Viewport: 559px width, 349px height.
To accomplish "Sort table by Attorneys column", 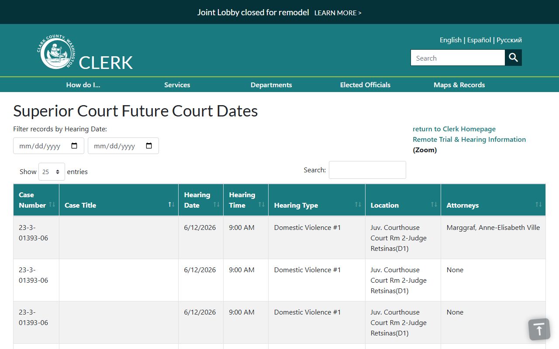I will tap(493, 200).
